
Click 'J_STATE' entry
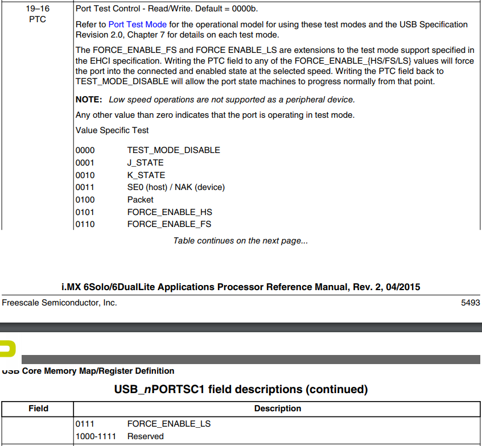[x=146, y=163]
